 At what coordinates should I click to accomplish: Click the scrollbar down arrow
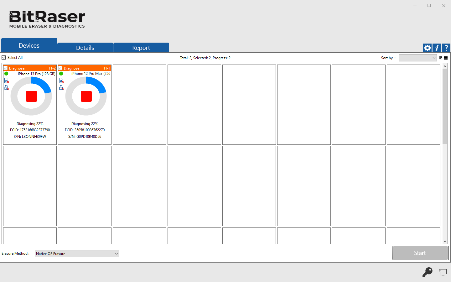(x=445, y=241)
